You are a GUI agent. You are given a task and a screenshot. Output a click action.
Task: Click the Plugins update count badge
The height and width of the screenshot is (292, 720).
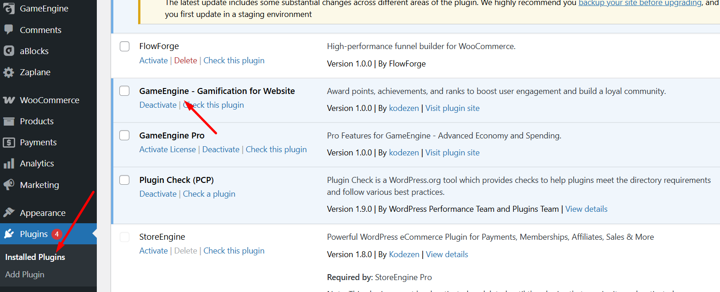pos(56,234)
